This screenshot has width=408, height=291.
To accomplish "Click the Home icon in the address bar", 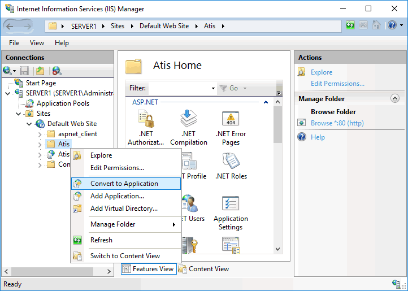I will click(x=376, y=25).
